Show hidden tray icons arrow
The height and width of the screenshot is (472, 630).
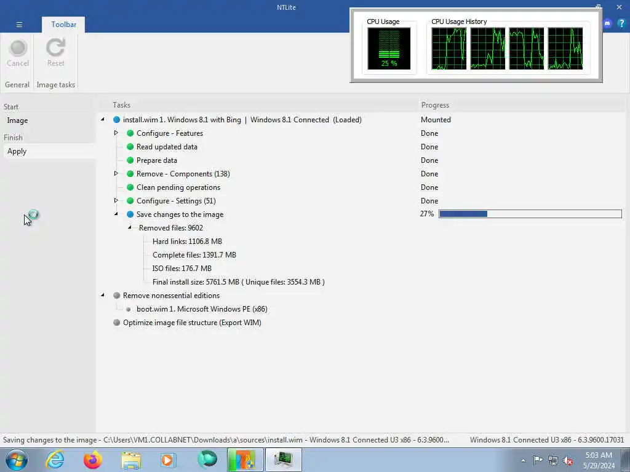pyautogui.click(x=523, y=461)
